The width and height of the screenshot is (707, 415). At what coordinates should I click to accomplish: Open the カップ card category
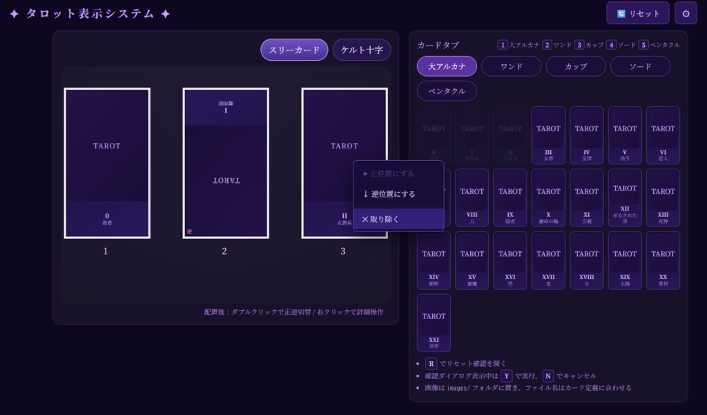[x=575, y=65]
